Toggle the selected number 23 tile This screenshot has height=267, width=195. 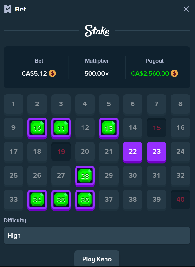(156, 151)
